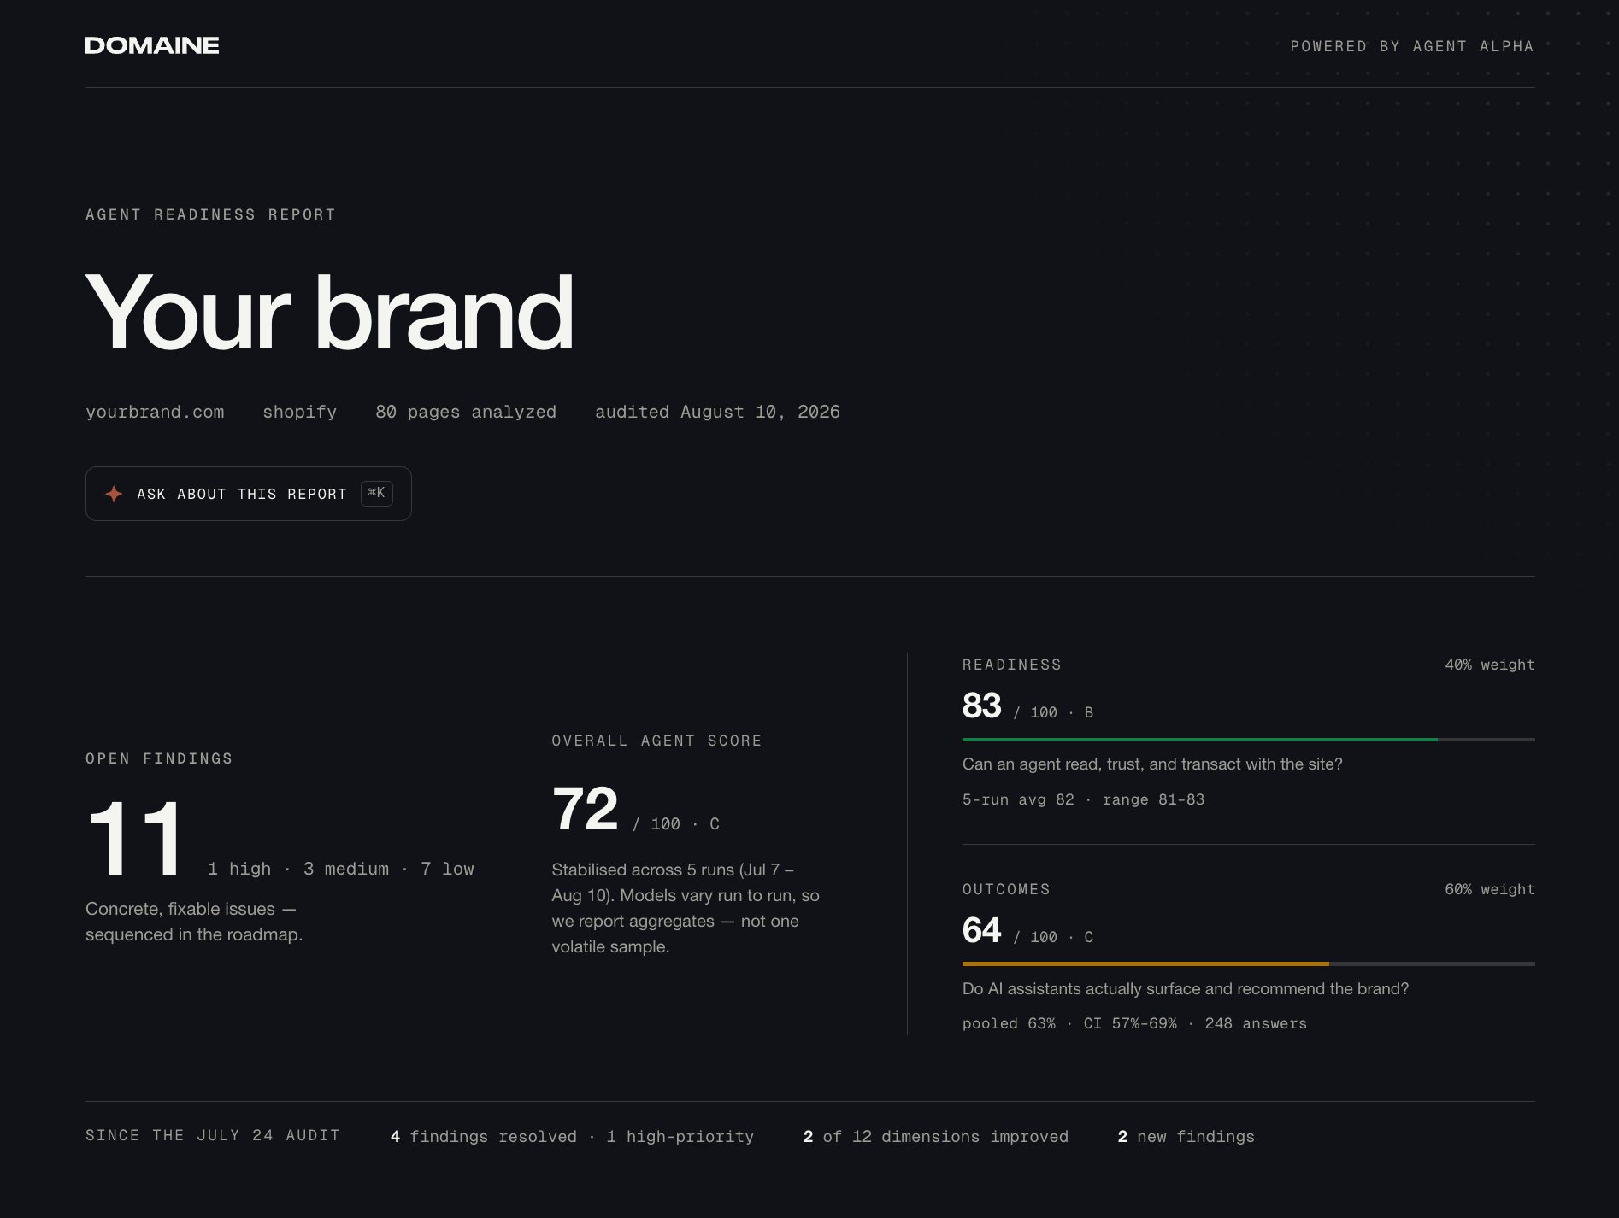This screenshot has width=1619, height=1218.
Task: Click '4 findings resolved' summary
Action: tap(484, 1137)
